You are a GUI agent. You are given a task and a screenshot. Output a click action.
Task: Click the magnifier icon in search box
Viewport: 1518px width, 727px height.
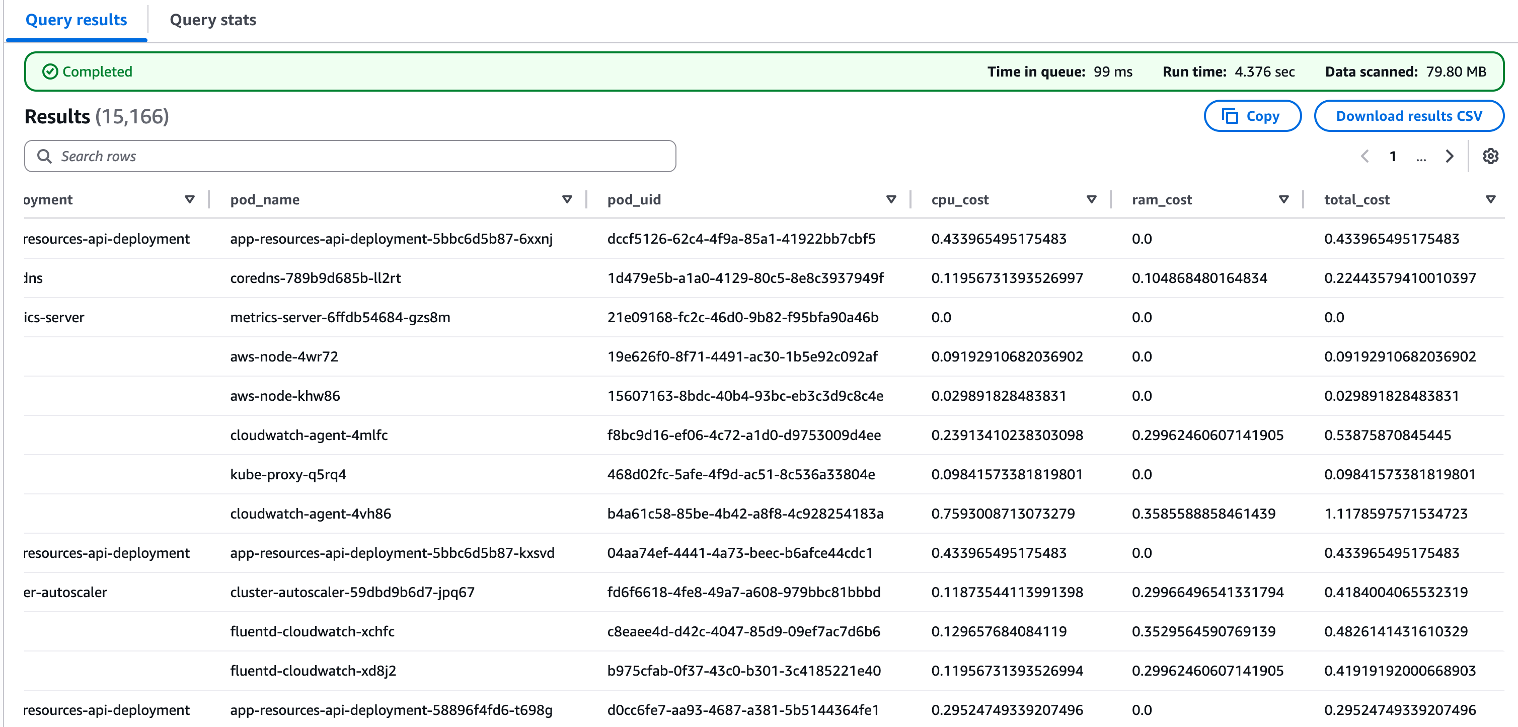pyautogui.click(x=44, y=156)
